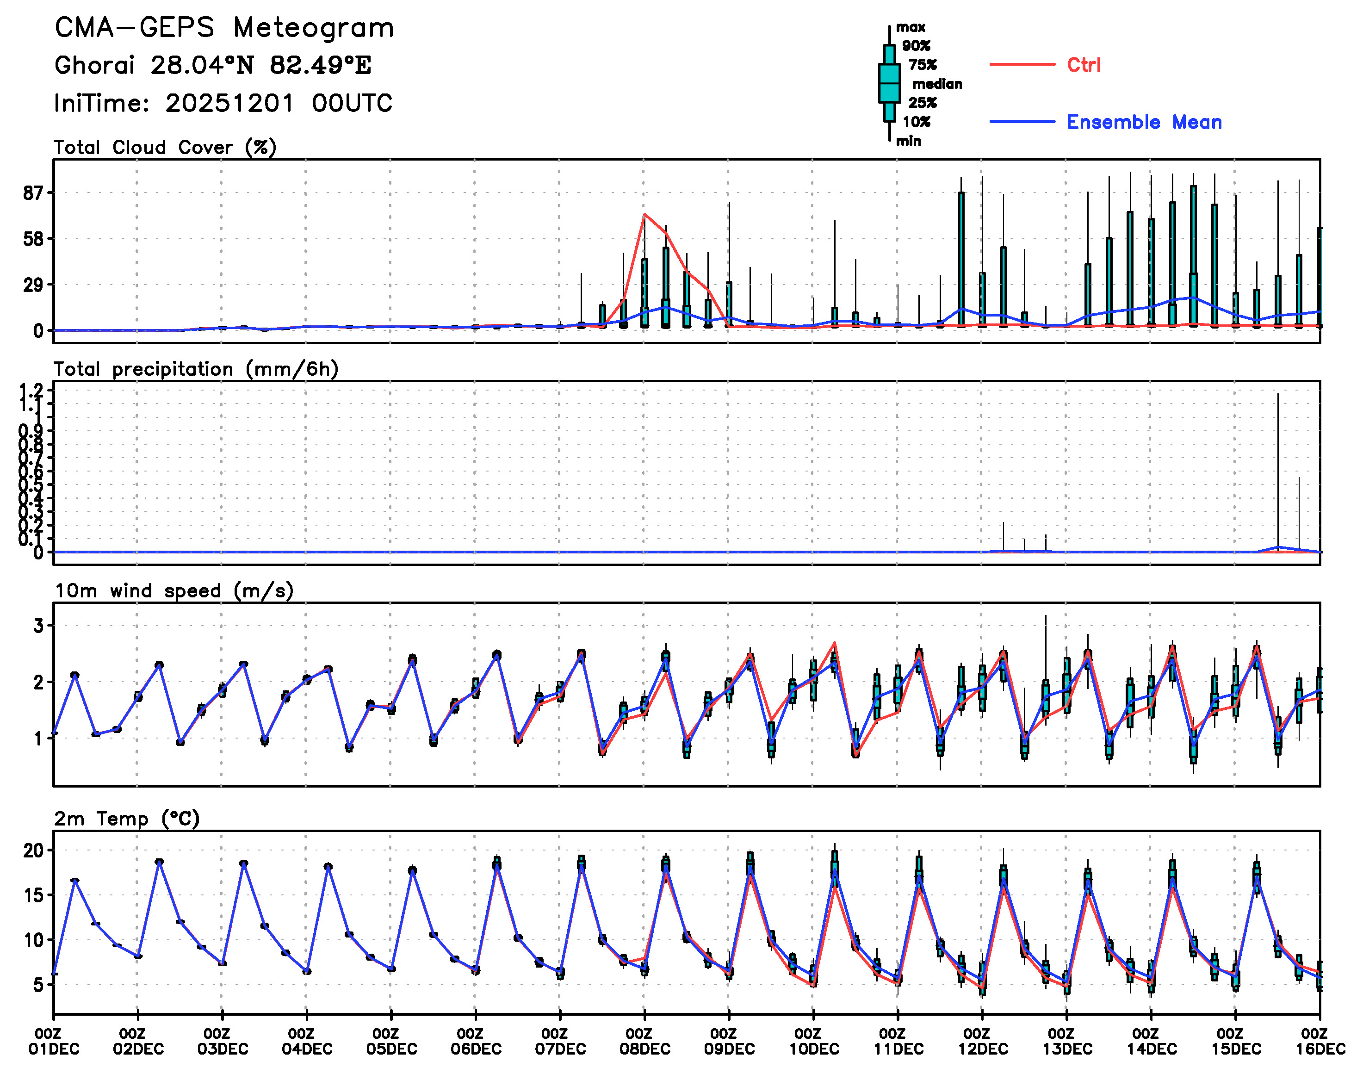The height and width of the screenshot is (1074, 1363).
Task: Click the red Ctrl legend line
Action: (1022, 64)
